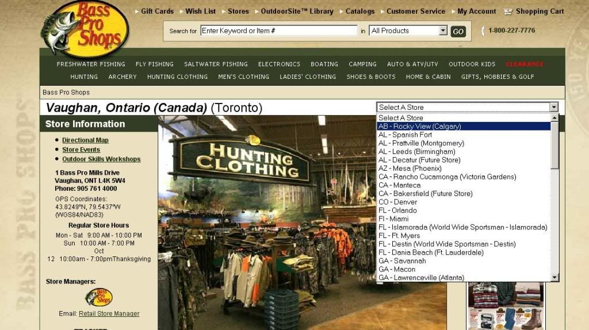589x330 pixels.
Task: Open Catalogs link
Action: pos(360,11)
